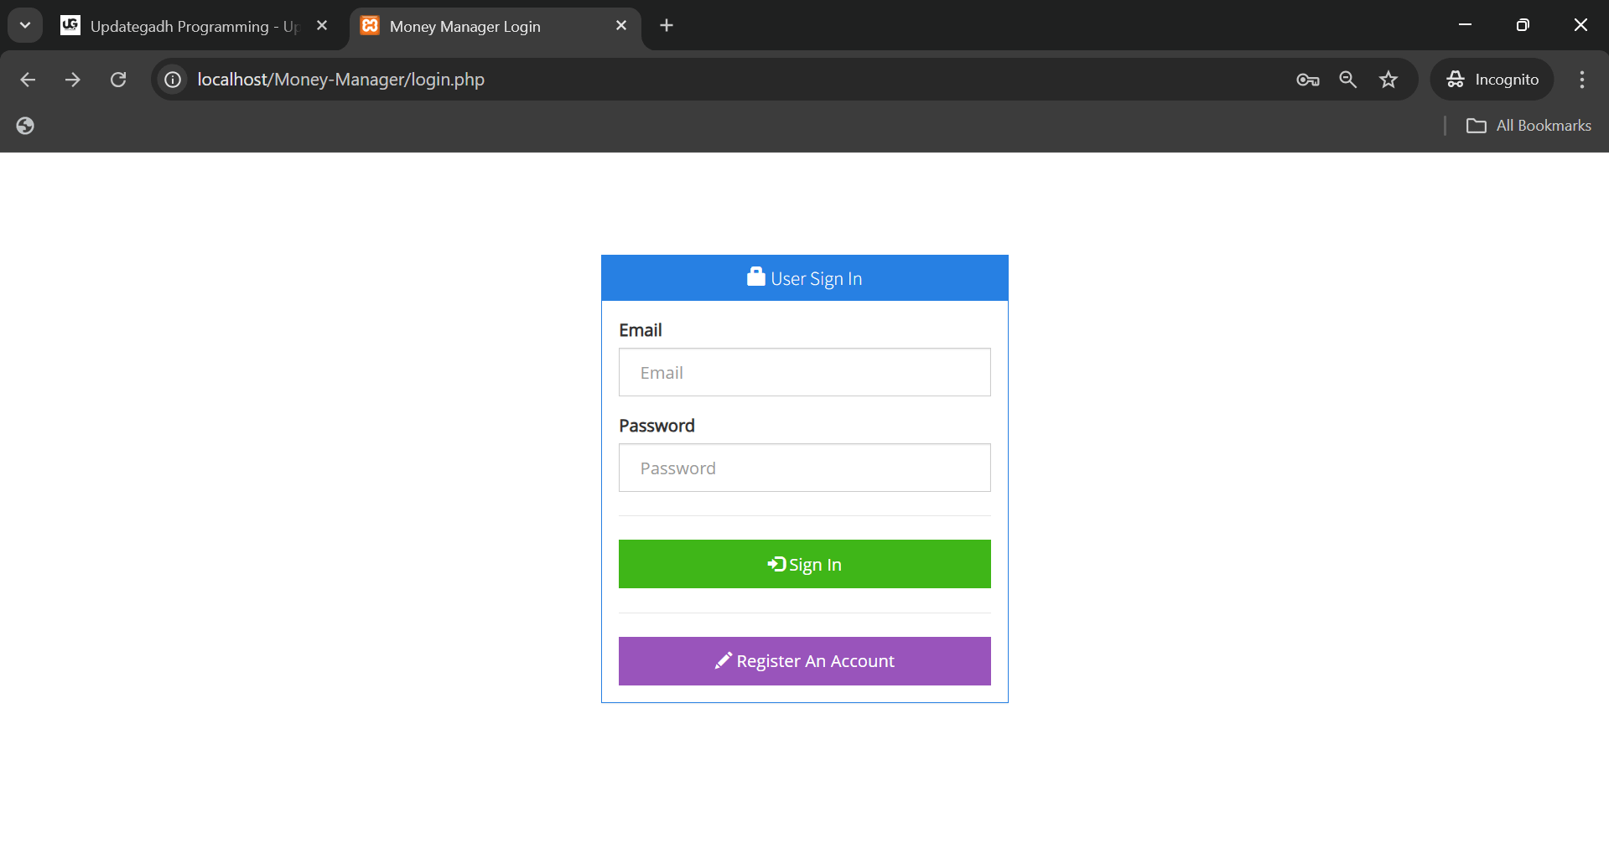
Task: Click the globe icon on the bookmarks bar
Action: (24, 125)
